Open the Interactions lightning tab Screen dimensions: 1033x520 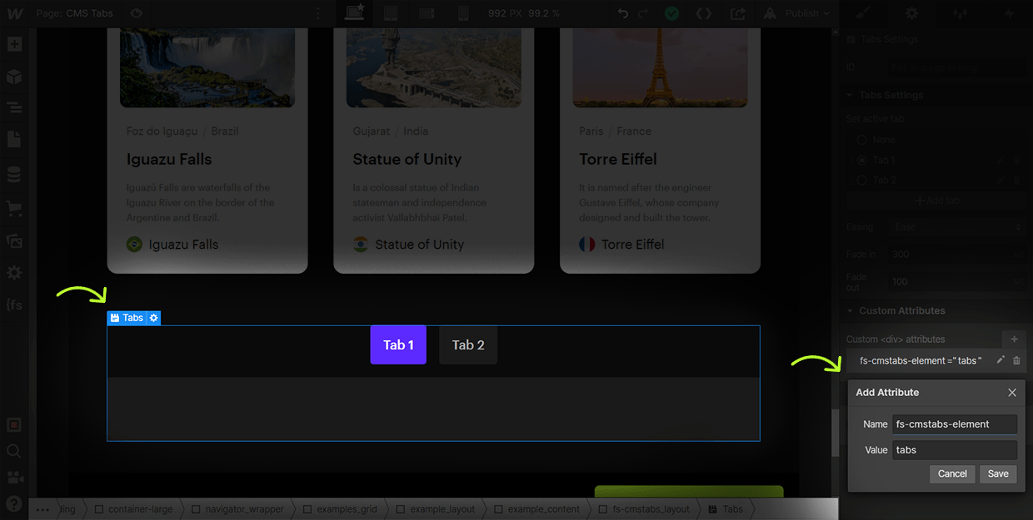coord(1009,13)
